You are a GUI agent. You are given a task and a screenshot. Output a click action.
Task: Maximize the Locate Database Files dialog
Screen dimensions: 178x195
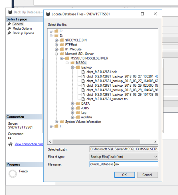[x=142, y=14]
